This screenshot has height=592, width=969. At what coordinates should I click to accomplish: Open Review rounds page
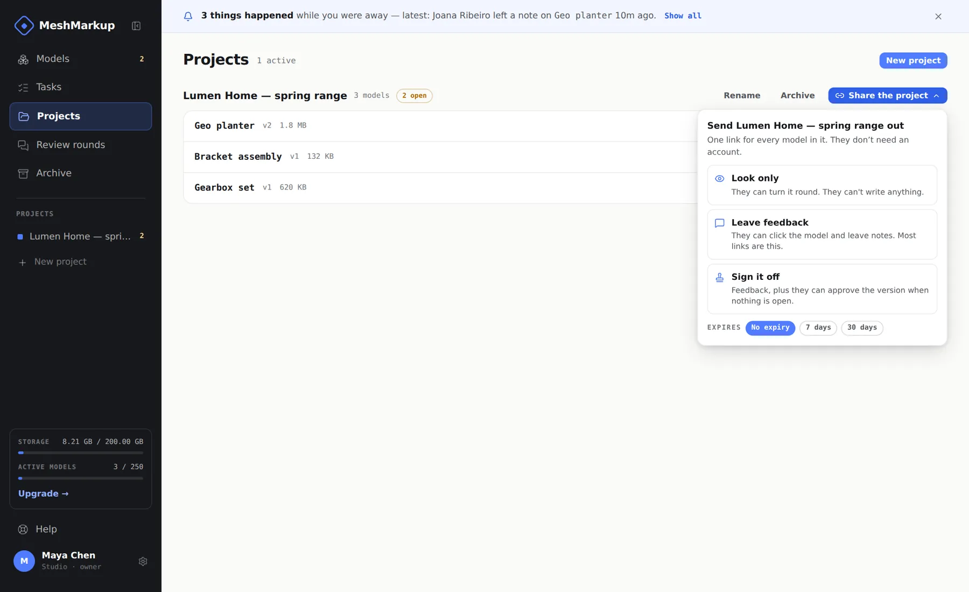coord(81,145)
